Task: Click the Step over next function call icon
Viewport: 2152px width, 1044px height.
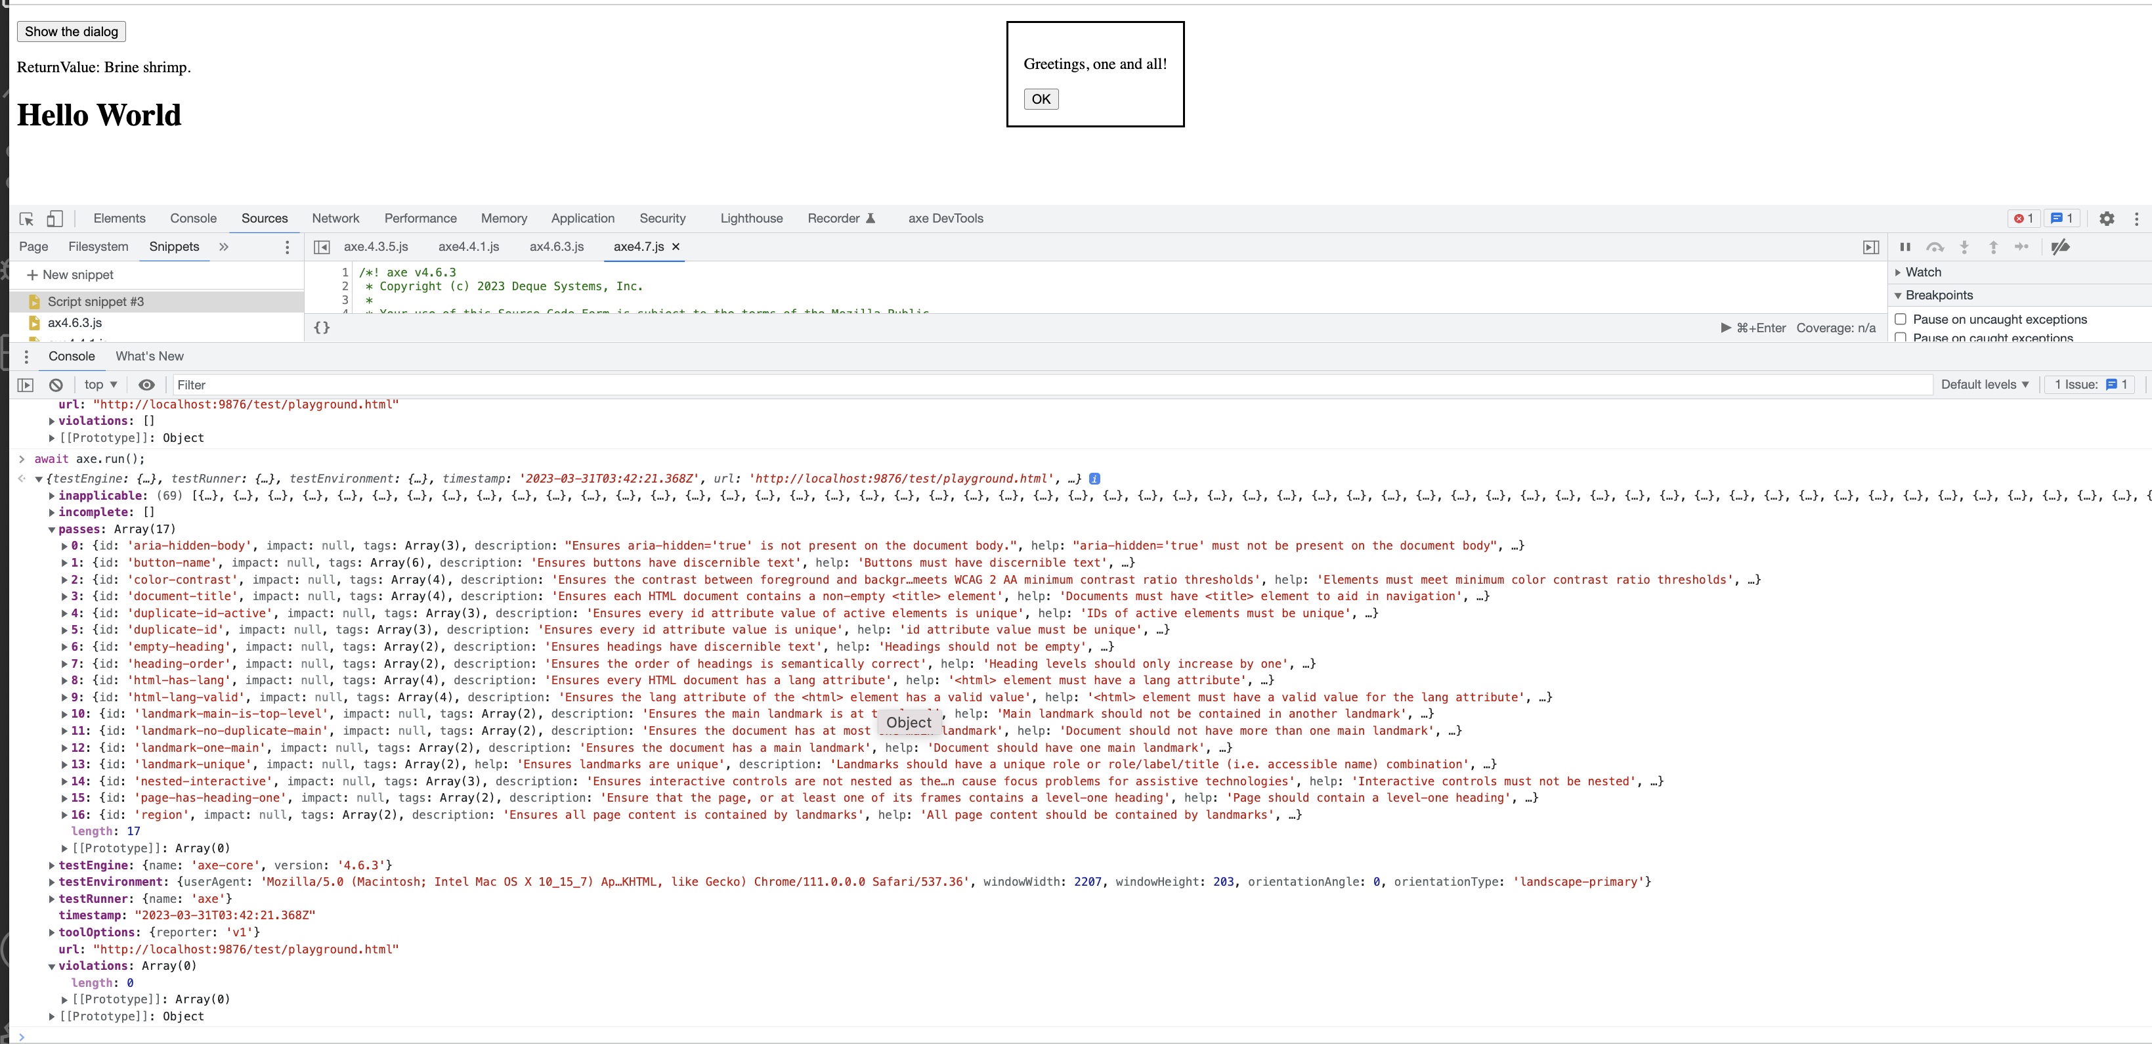Action: point(1935,248)
